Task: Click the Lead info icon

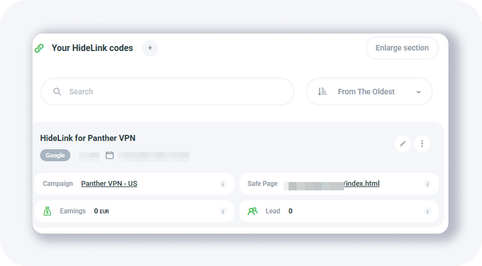Action: [x=428, y=211]
